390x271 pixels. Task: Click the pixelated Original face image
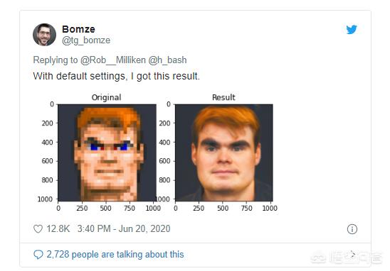click(x=107, y=153)
